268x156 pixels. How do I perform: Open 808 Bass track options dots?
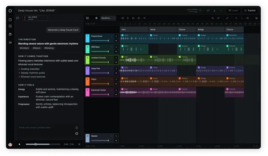(112, 47)
